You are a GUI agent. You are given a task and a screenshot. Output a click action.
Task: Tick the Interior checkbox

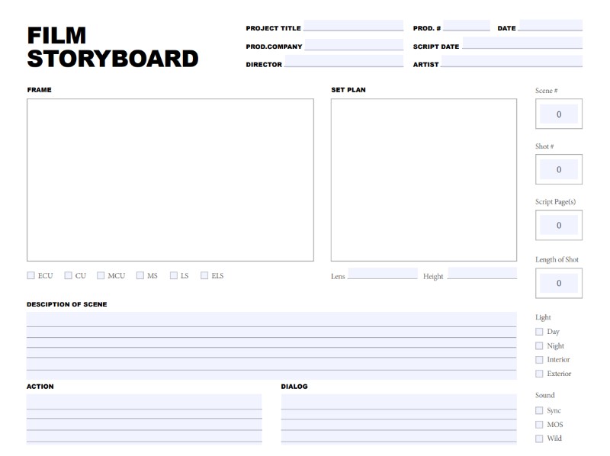pos(539,359)
